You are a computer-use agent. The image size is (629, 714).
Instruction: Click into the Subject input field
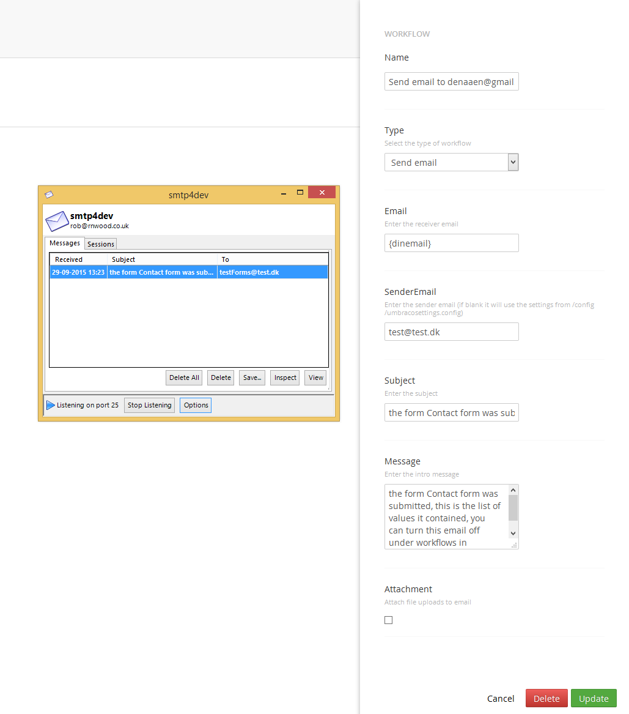point(452,412)
